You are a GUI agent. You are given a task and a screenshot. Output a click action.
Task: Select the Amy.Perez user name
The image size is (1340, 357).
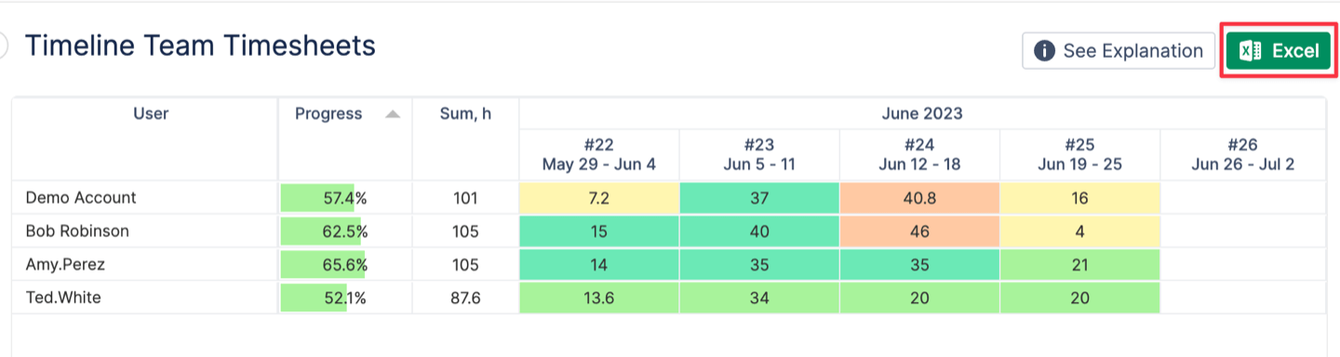pyautogui.click(x=65, y=265)
